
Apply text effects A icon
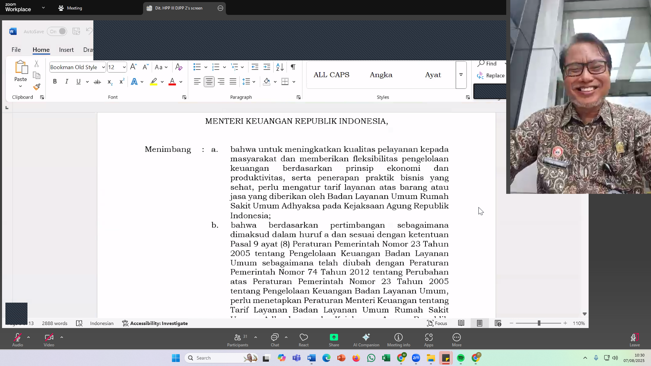click(134, 82)
